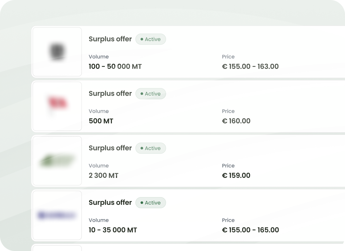Click the Active badge on the 500 MT offer
The height and width of the screenshot is (251, 345).
click(151, 94)
